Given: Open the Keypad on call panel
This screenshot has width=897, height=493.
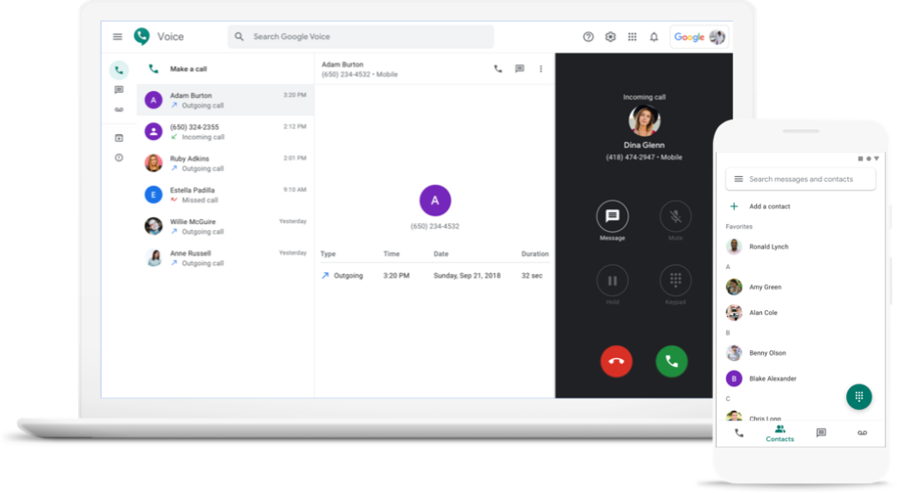Looking at the screenshot, I should (675, 281).
